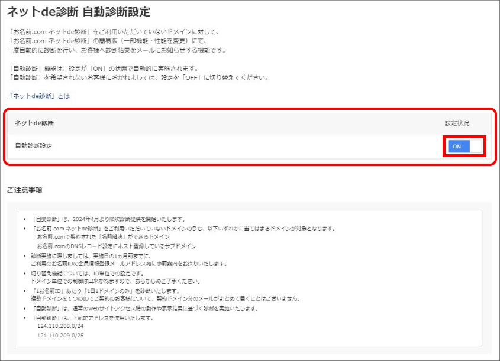
Task: Select the 自動診断設定 row label
Action: (34, 146)
